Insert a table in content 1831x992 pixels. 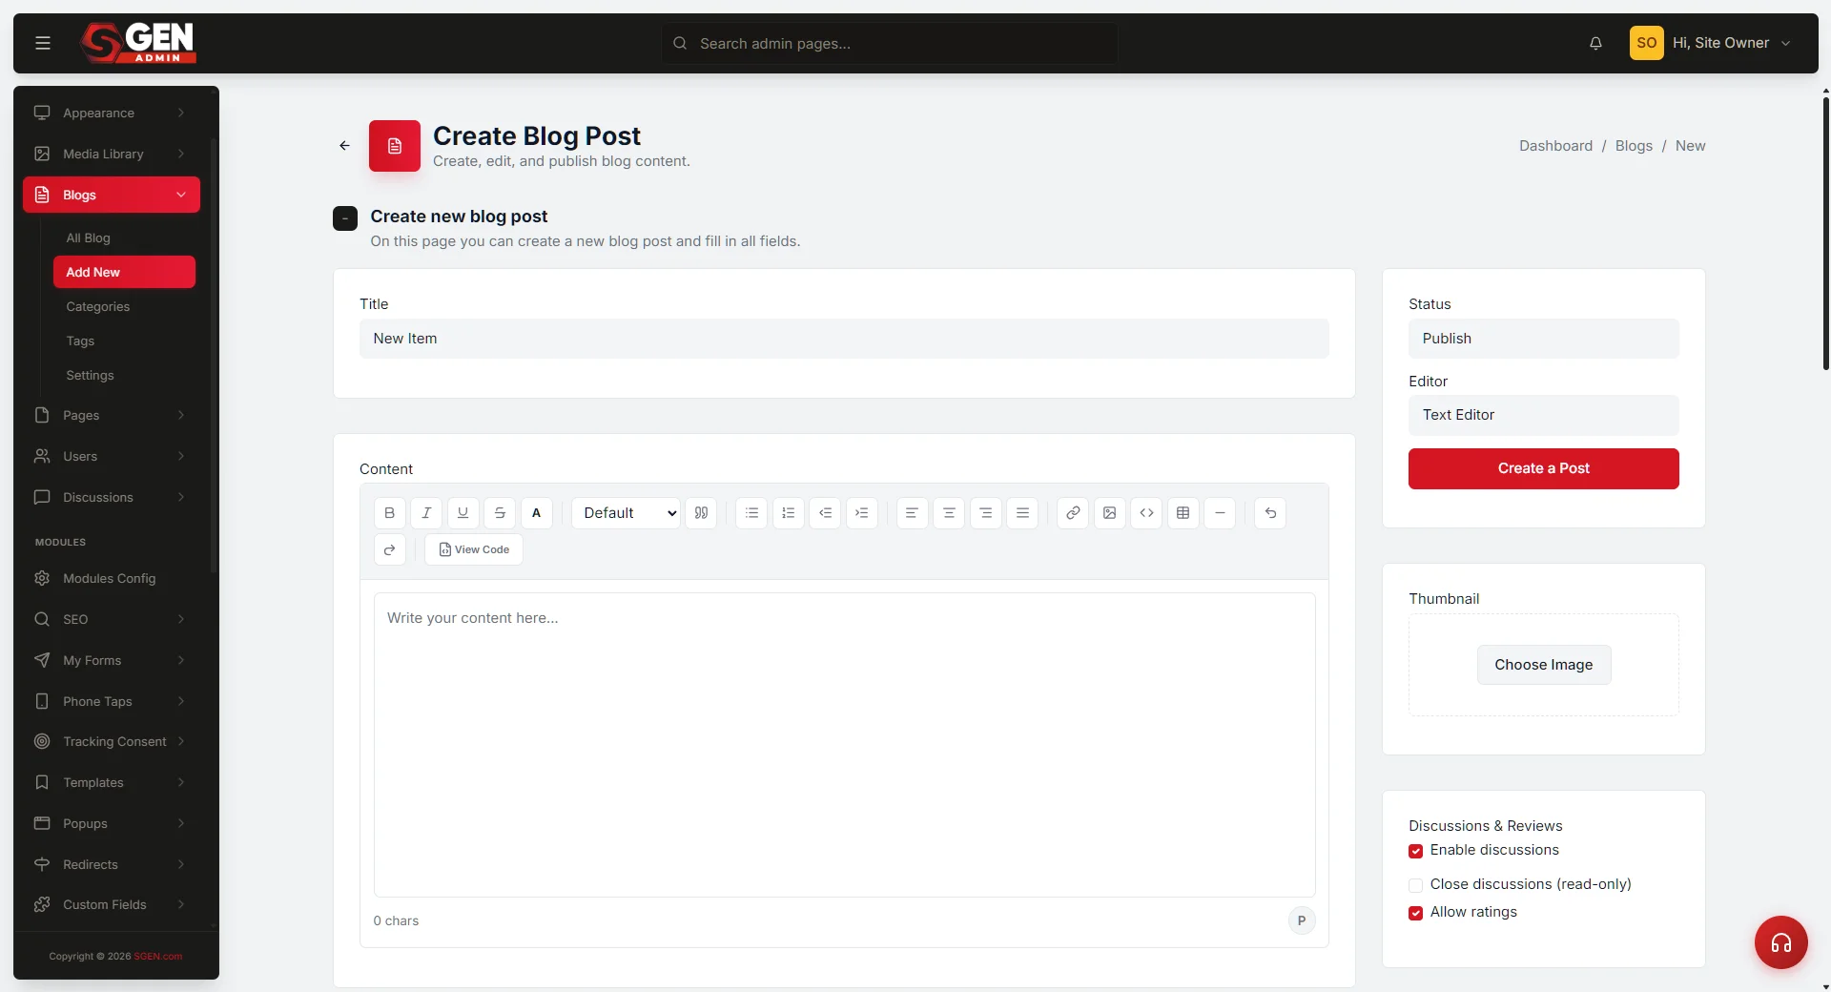point(1183,513)
